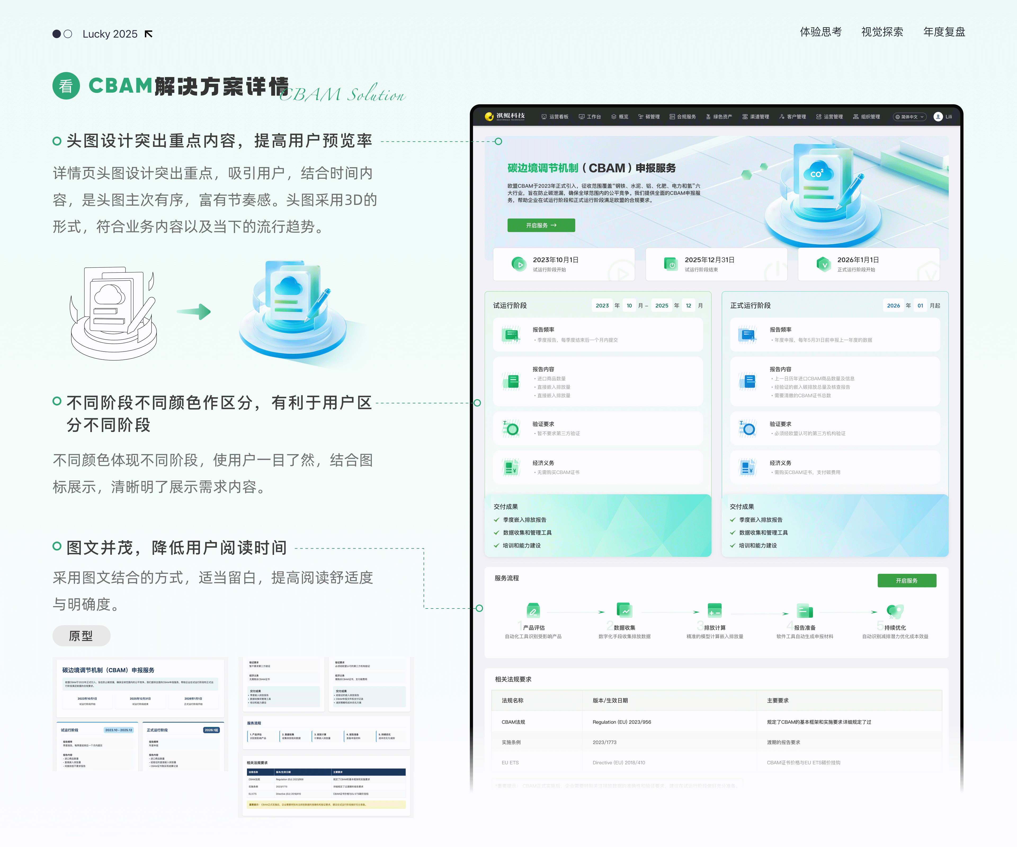The image size is (1017, 847).
Task: Click 数据收集和管理工具 in the blue 交付成果 card
Action: point(763,532)
